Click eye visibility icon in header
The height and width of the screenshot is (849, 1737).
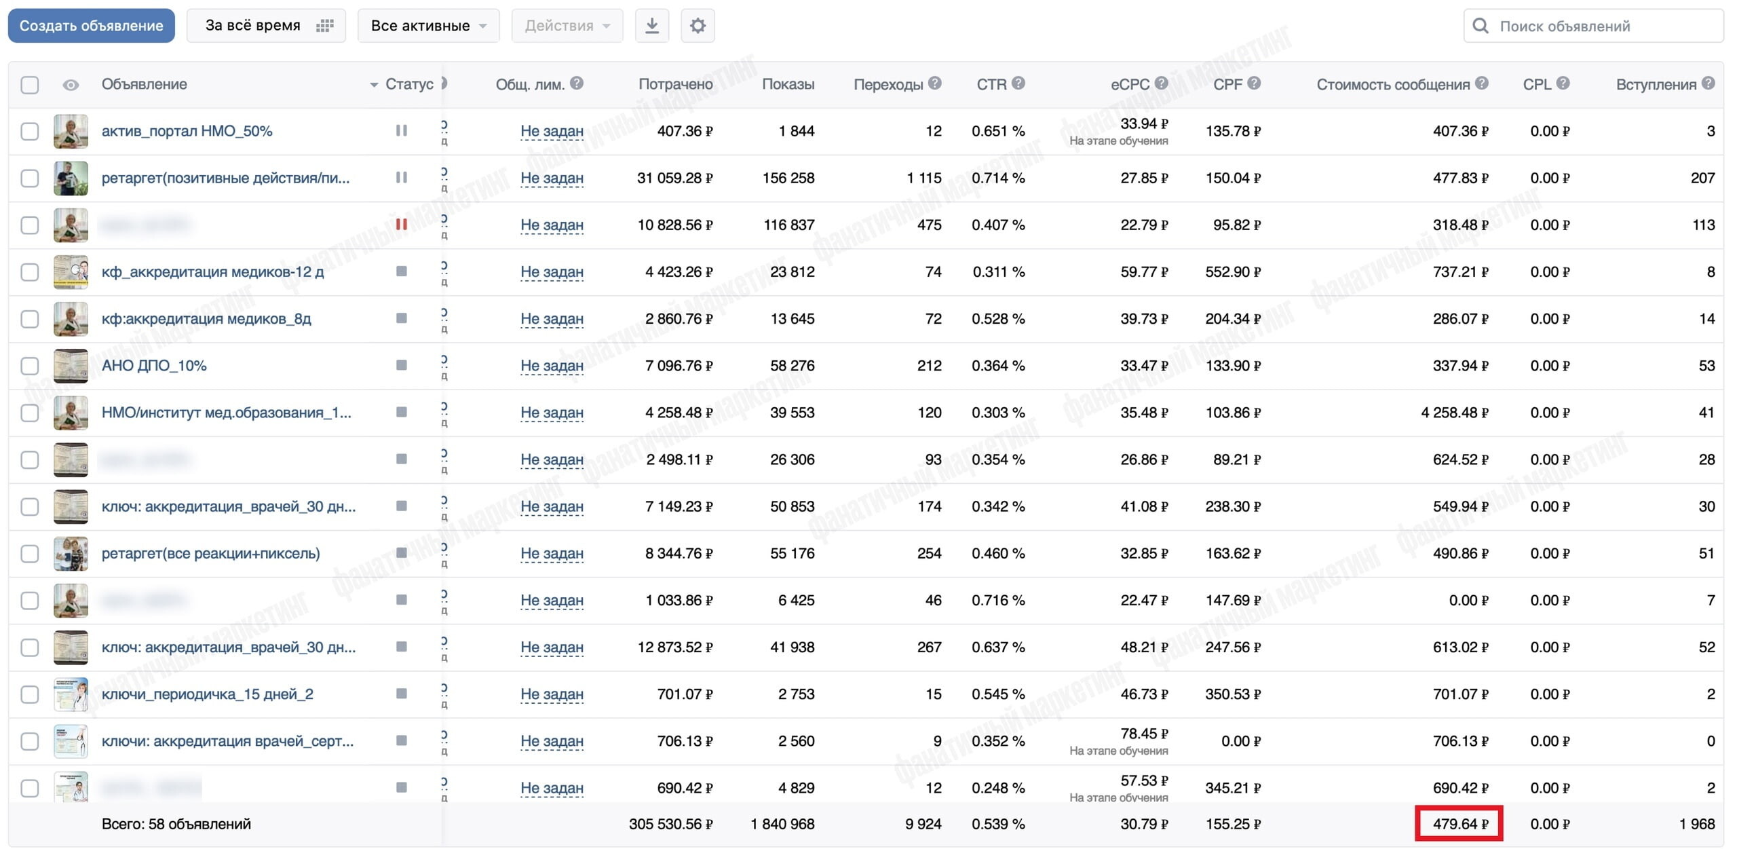click(71, 85)
